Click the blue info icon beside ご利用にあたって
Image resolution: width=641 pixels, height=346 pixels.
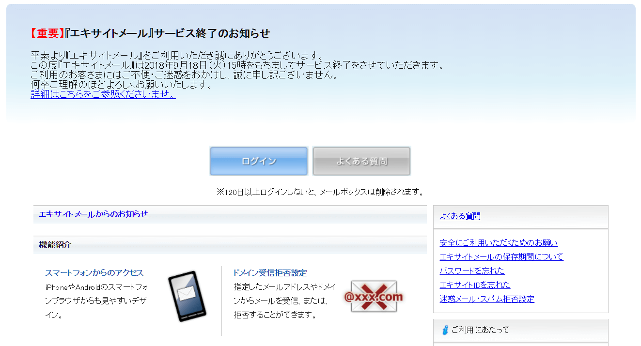tap(445, 330)
